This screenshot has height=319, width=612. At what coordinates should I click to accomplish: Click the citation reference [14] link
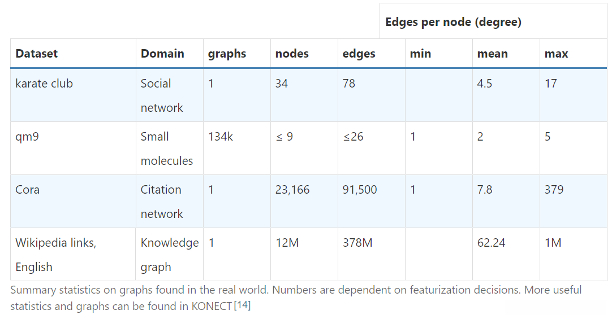242,306
